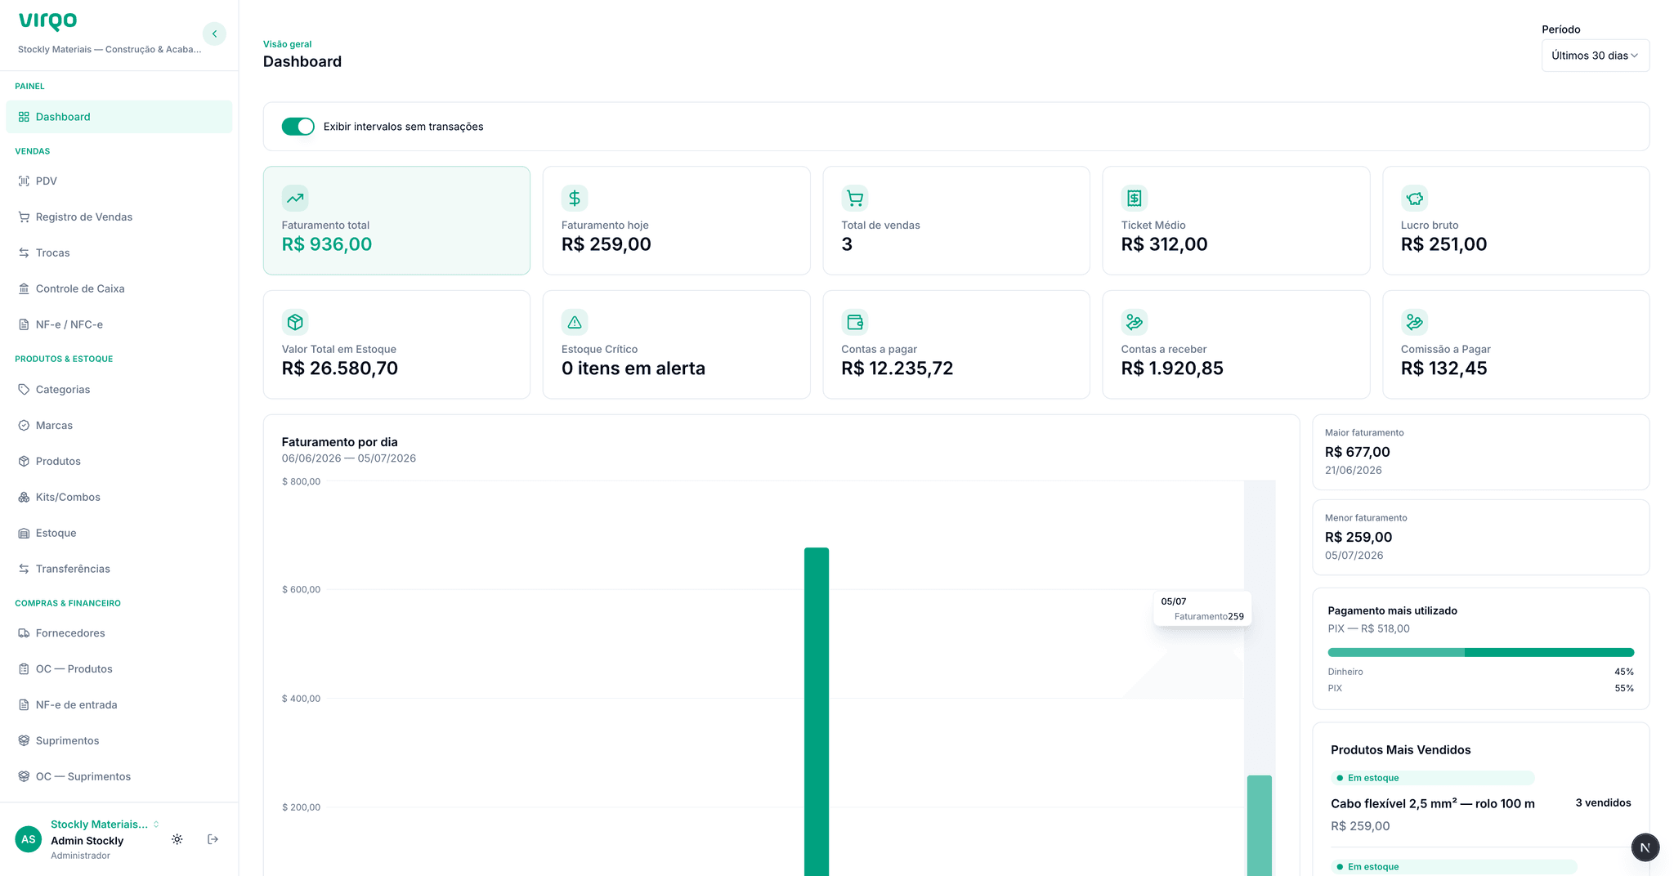Open the Contas a receber card
1674x876 pixels.
1236,345
